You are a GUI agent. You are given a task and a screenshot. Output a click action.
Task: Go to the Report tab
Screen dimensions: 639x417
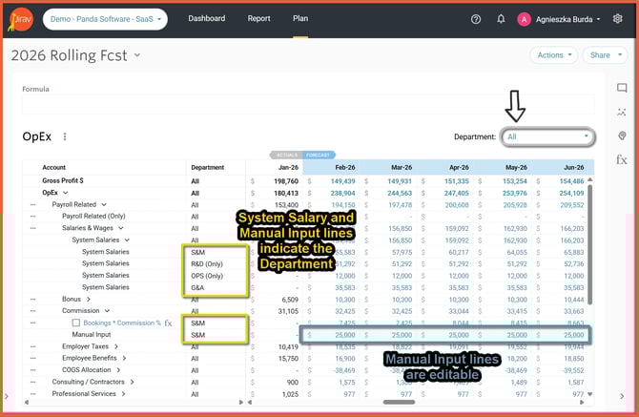click(258, 19)
